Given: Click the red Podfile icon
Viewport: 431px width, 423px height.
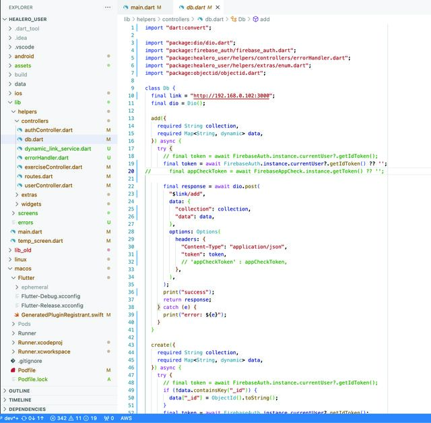Looking at the screenshot, I should [x=13, y=370].
